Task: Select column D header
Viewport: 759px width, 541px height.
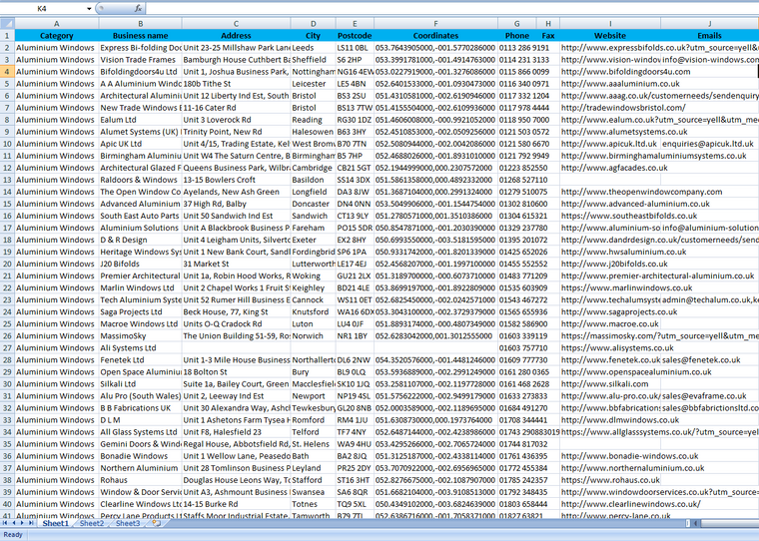Action: click(x=314, y=23)
